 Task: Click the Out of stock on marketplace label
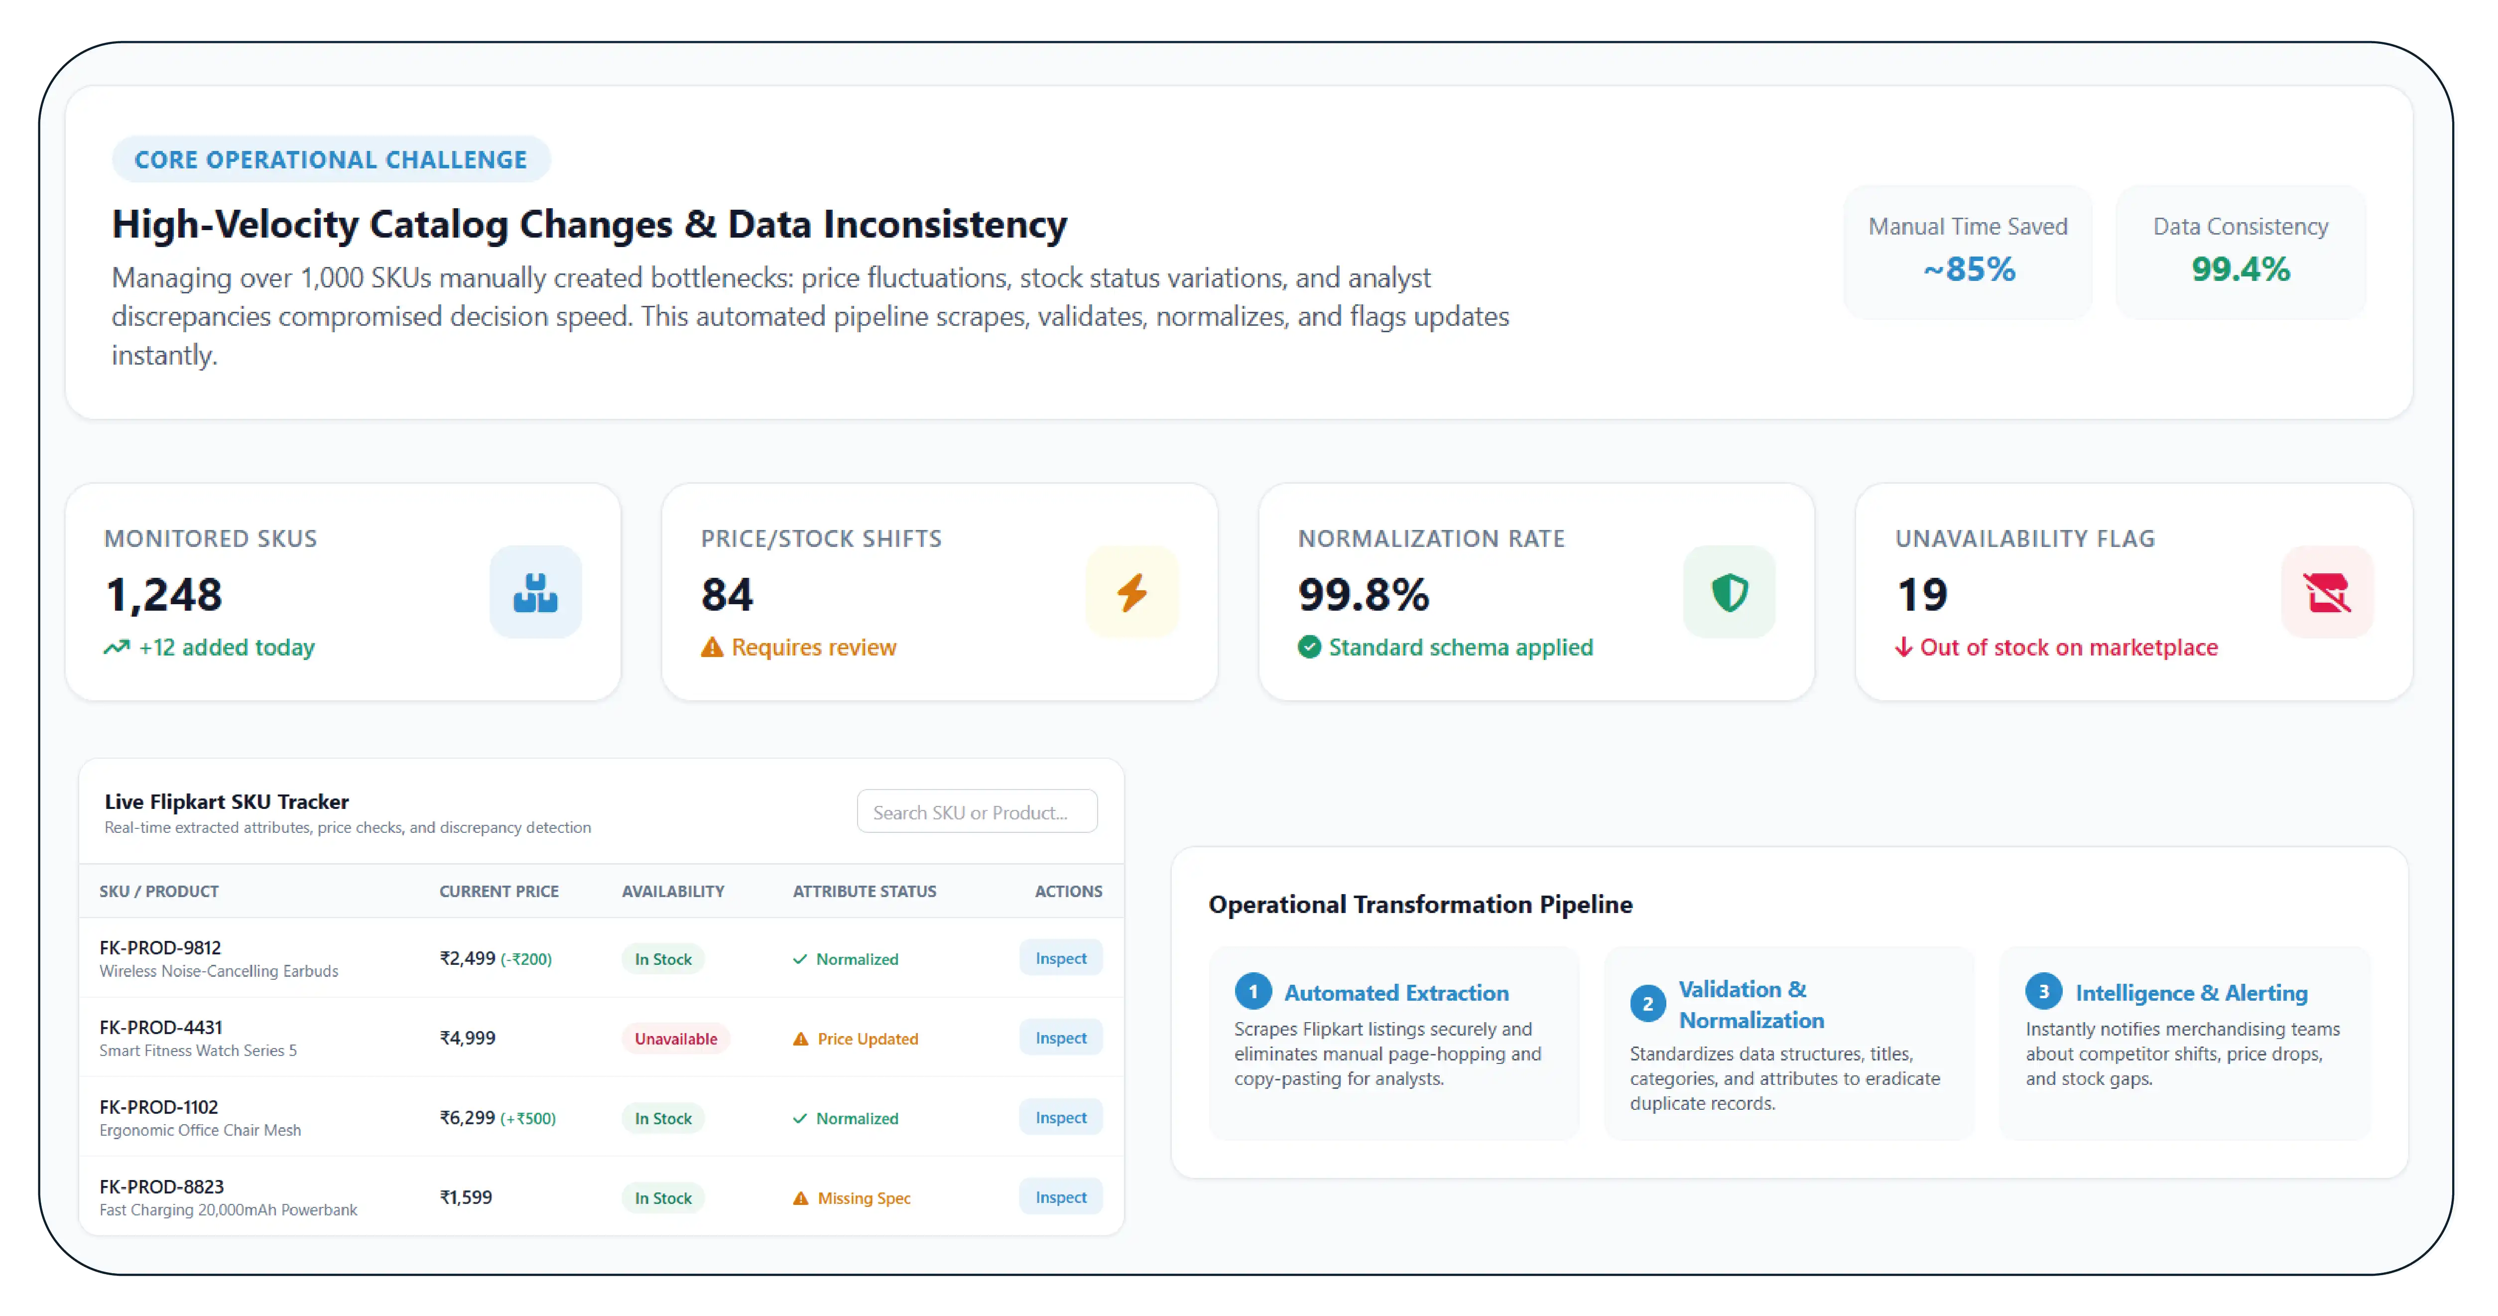tap(2068, 647)
